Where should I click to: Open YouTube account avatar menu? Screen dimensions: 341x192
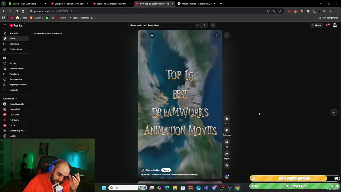(335, 25)
